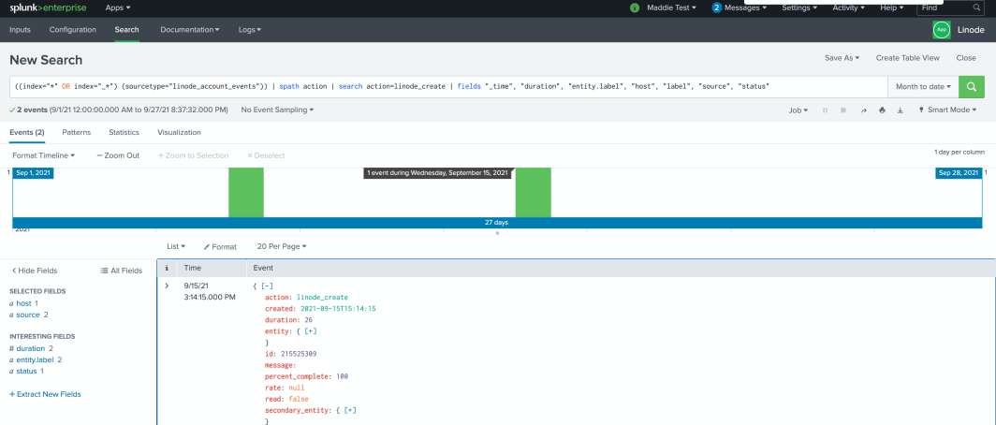Run the search with the green magnifier button
Viewport: 996px width, 425px height.
(972, 86)
